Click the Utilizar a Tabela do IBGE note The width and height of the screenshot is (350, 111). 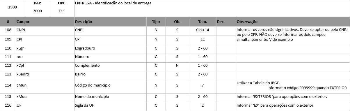click(x=258, y=83)
